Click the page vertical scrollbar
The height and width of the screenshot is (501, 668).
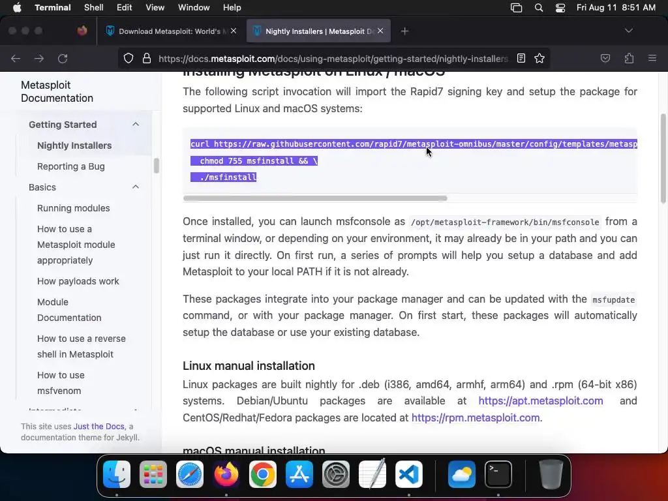(x=663, y=159)
